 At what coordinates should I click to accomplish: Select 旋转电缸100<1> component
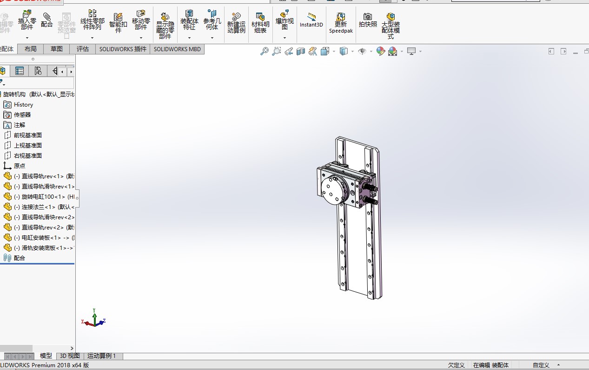tap(39, 197)
